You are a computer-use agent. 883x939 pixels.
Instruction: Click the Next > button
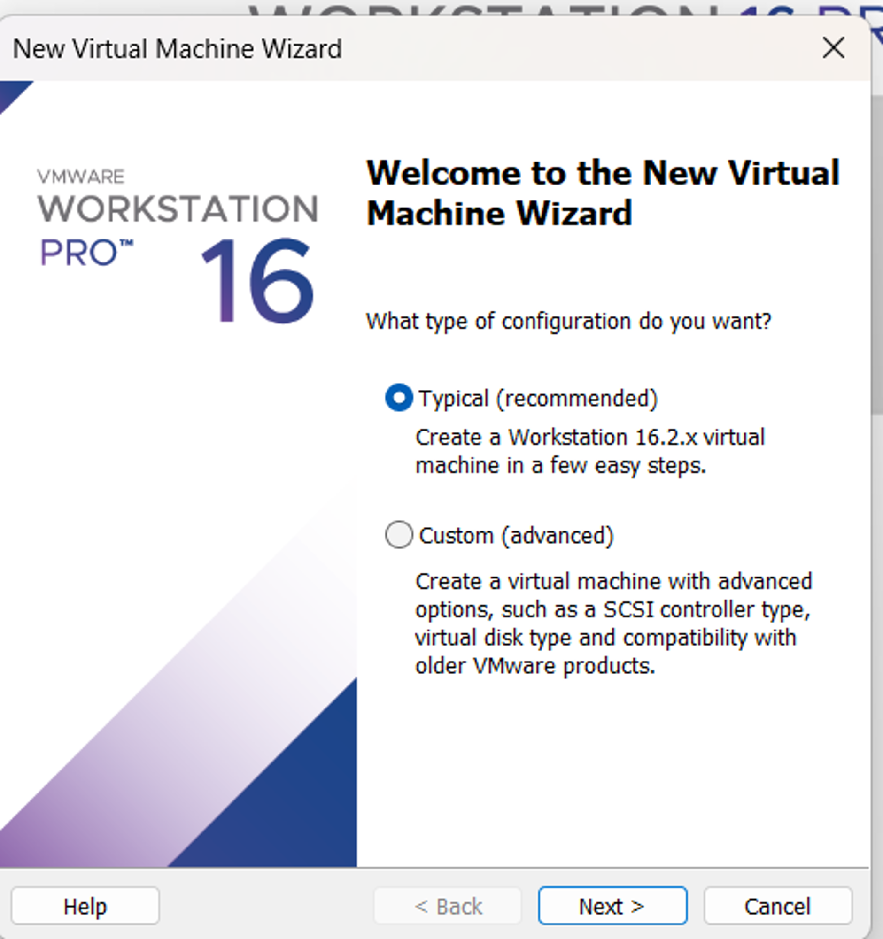[612, 906]
